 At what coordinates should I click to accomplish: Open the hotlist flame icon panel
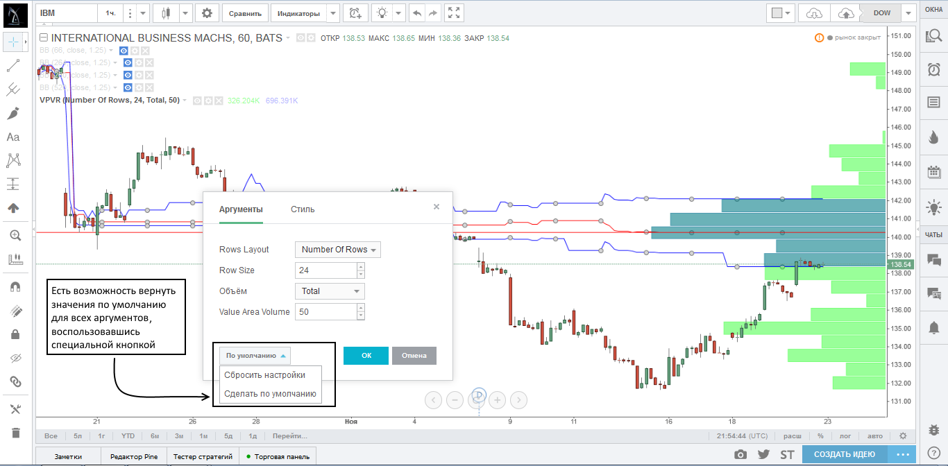[933, 137]
